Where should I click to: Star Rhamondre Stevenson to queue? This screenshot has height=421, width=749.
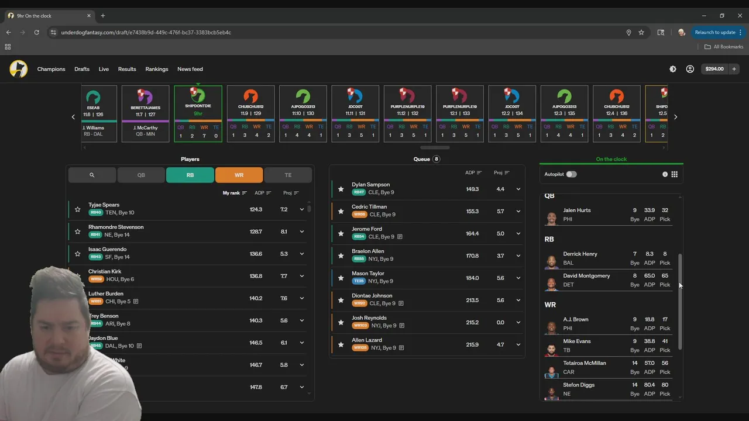point(77,232)
